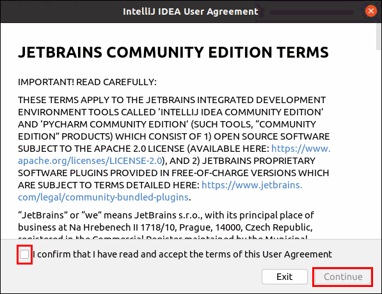Image resolution: width=382 pixels, height=294 pixels.
Task: Open the Apache LICENSE-2.0 link
Action: click(x=90, y=161)
